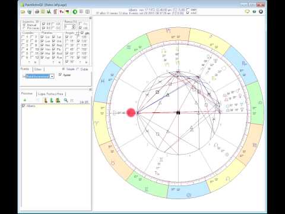Image resolution: width=285 pixels, height=214 pixels.
Task: Toggle the 0° angle checkbox
Action: (x=67, y=37)
